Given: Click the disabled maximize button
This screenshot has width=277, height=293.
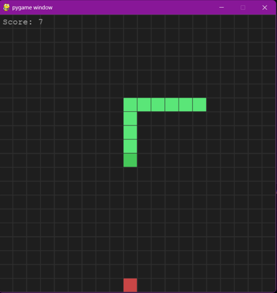Looking at the screenshot, I should [243, 7].
